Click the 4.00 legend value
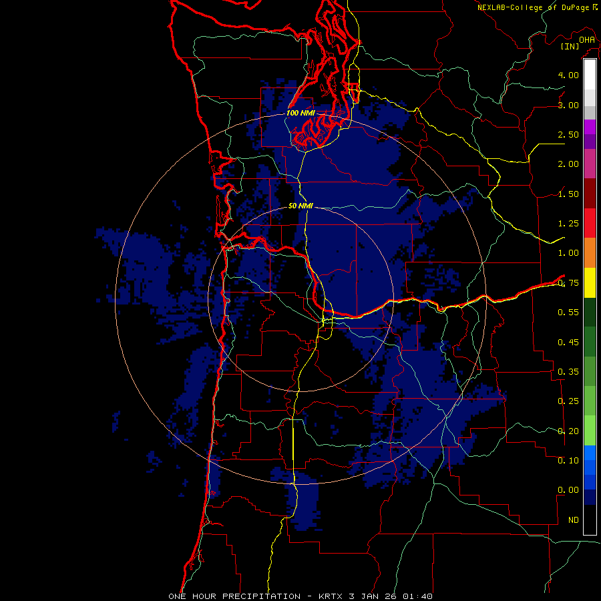The image size is (601, 601). pyautogui.click(x=568, y=75)
